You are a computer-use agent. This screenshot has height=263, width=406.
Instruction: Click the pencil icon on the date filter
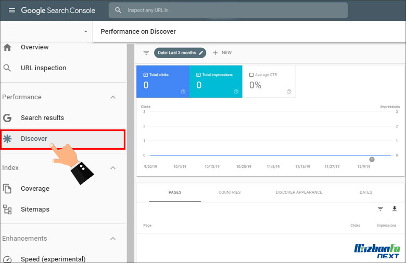201,53
